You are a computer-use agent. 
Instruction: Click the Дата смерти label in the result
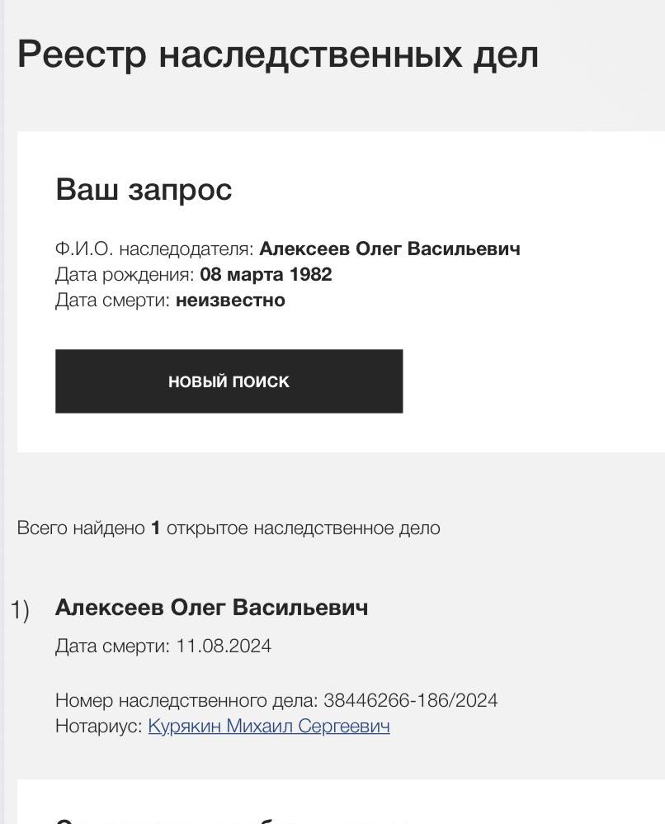coord(112,646)
